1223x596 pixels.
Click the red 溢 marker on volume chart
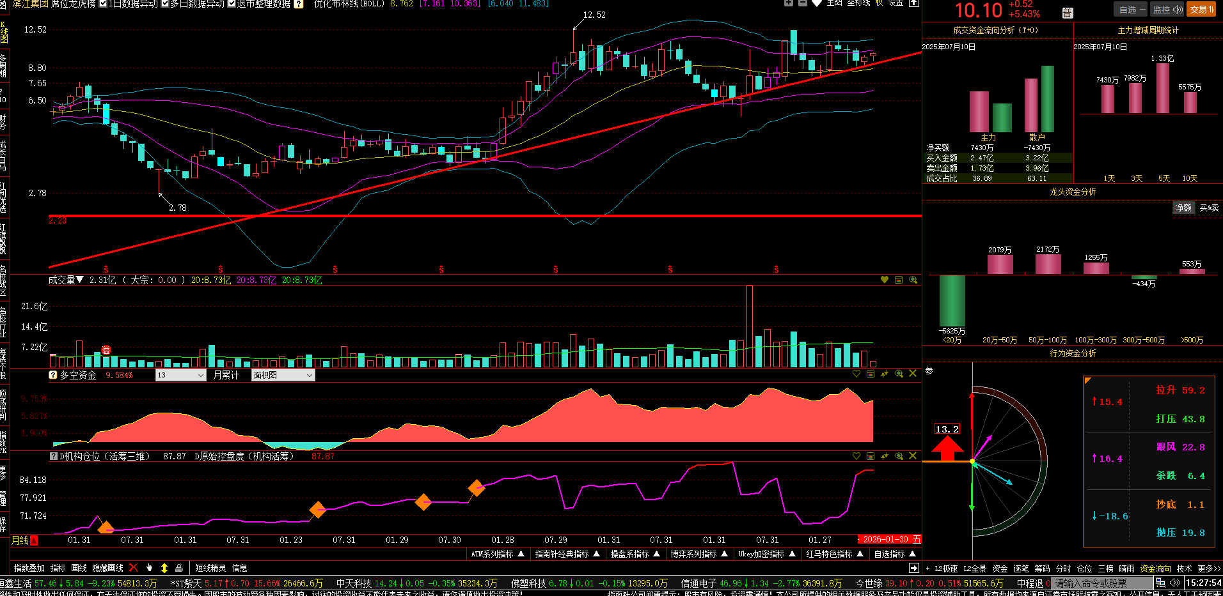[x=106, y=350]
